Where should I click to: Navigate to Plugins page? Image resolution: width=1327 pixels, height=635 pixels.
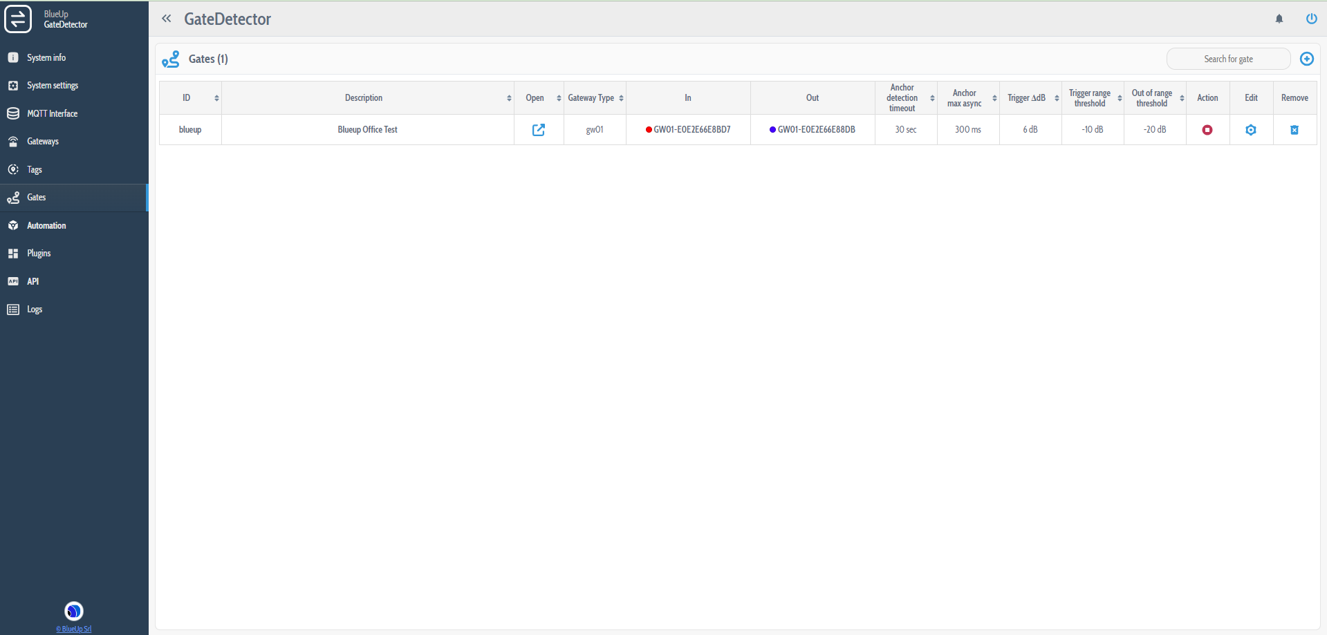(x=39, y=254)
